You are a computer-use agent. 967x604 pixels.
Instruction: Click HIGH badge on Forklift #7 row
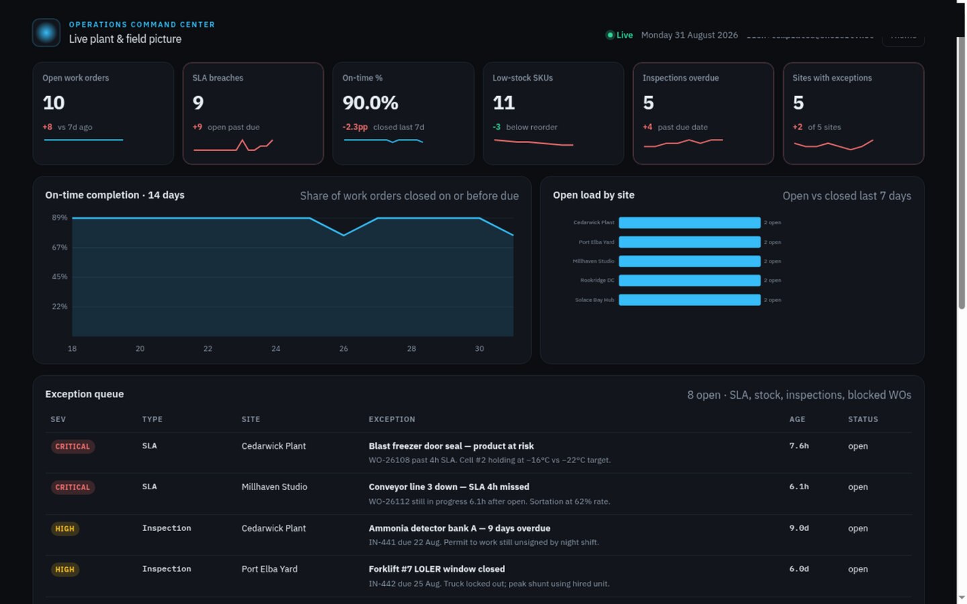point(65,570)
